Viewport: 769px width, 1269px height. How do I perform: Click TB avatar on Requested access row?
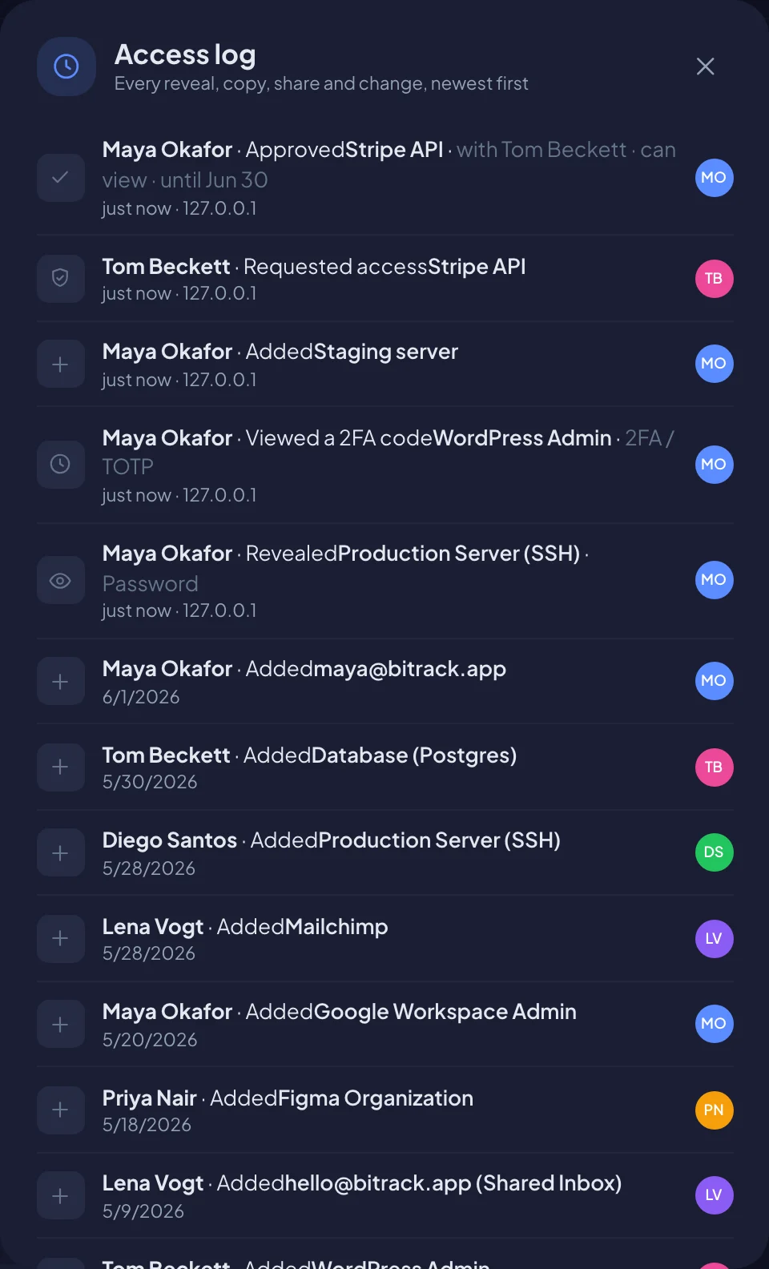click(x=714, y=279)
